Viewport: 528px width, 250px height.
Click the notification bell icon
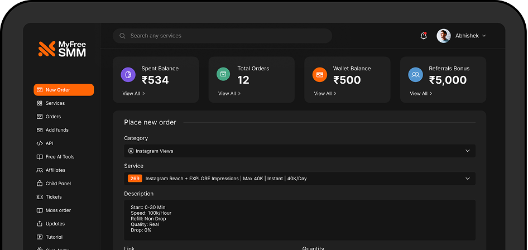(424, 36)
